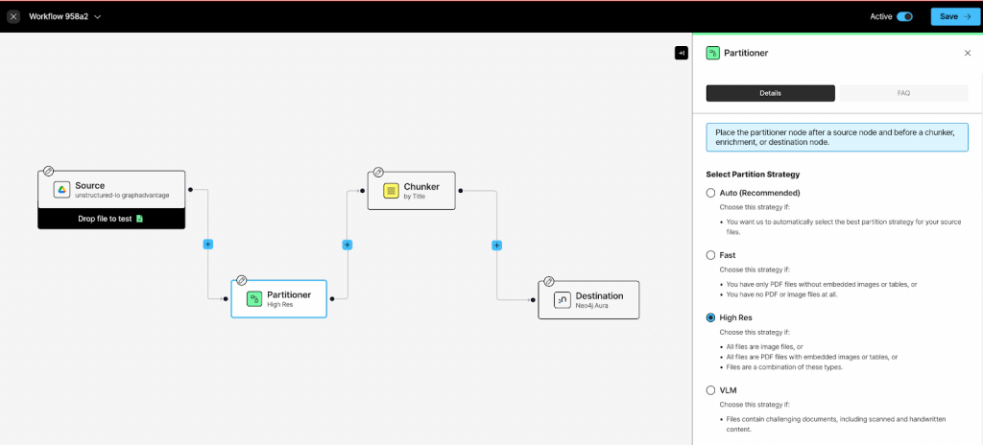Click the yellow Chunker node icon
983x445 pixels.
pos(392,191)
